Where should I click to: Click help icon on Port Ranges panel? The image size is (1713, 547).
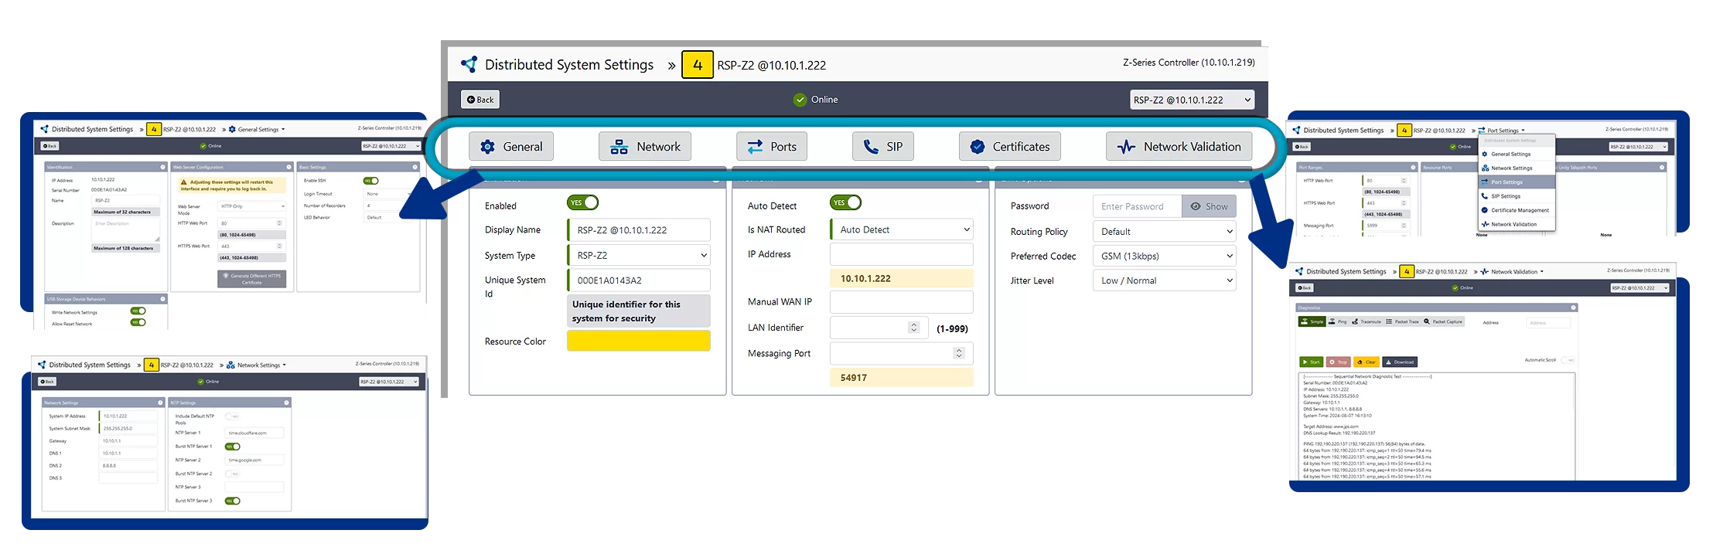[1413, 167]
